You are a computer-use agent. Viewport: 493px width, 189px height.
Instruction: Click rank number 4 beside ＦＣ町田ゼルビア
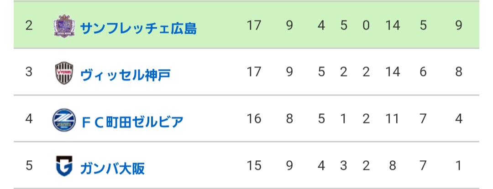[x=29, y=119]
